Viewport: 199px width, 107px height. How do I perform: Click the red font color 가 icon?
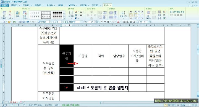[x=118, y=22]
